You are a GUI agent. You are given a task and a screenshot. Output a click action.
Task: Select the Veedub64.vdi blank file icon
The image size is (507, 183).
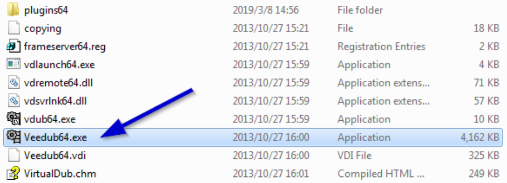[14, 155]
